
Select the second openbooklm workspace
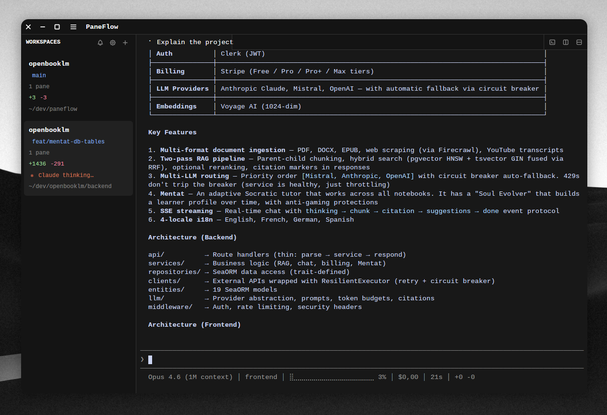pos(49,130)
